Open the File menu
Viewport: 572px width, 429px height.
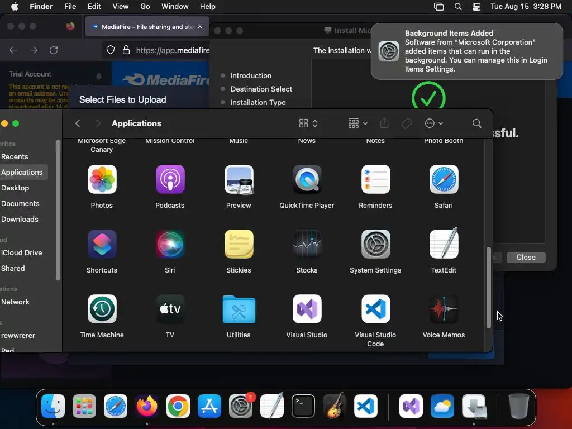point(70,7)
